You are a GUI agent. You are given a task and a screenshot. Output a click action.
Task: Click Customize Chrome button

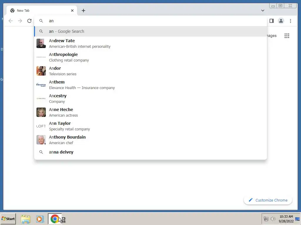pyautogui.click(x=268, y=200)
